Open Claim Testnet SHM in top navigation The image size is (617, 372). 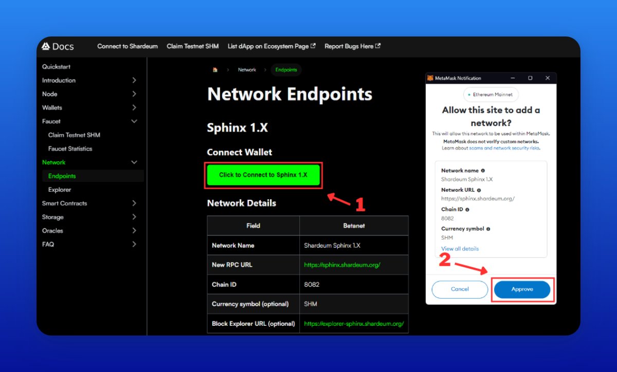click(x=193, y=46)
